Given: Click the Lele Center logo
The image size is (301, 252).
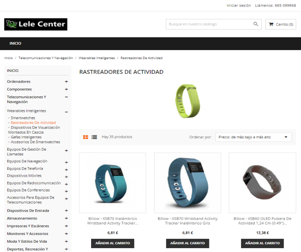Looking at the screenshot, I should click(x=36, y=24).
